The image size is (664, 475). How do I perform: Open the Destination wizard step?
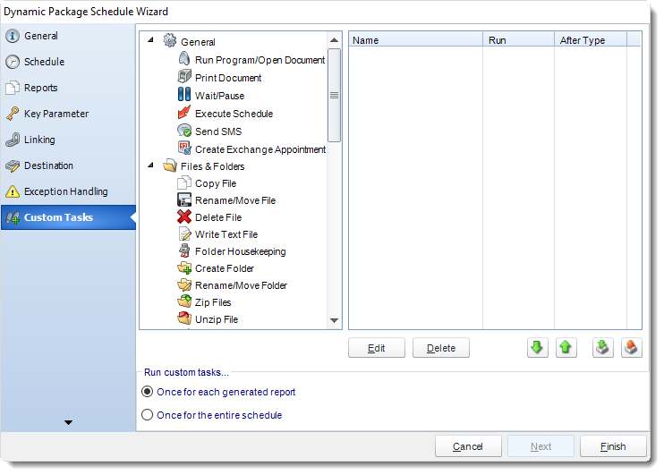[68, 165]
